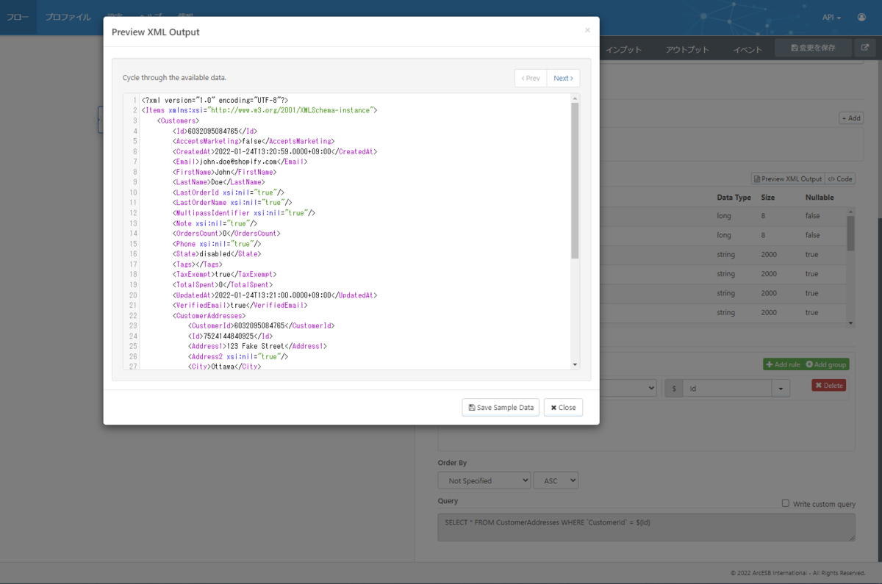
Task: Open the API dropdown menu
Action: click(x=832, y=17)
